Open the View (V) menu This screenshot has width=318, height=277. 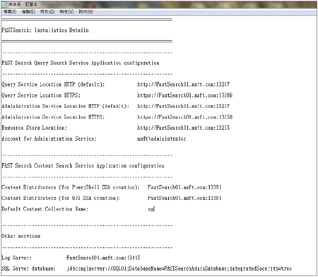coord(66,12)
